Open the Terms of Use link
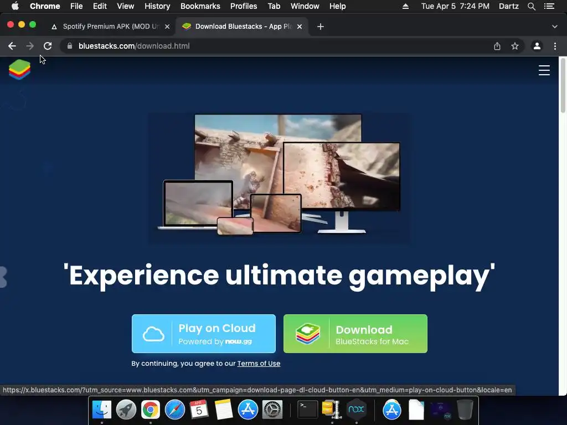567x425 pixels. [259, 364]
